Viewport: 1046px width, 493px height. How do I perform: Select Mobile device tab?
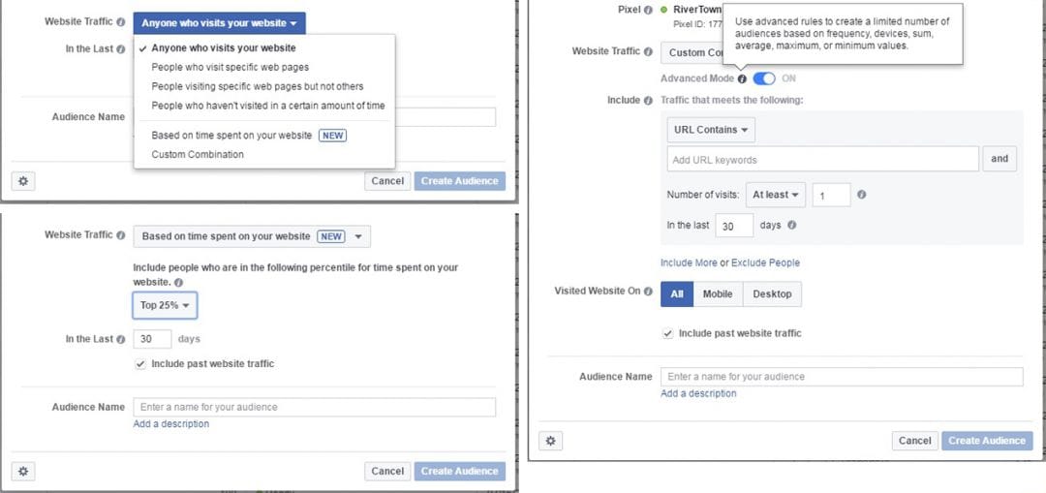point(718,294)
